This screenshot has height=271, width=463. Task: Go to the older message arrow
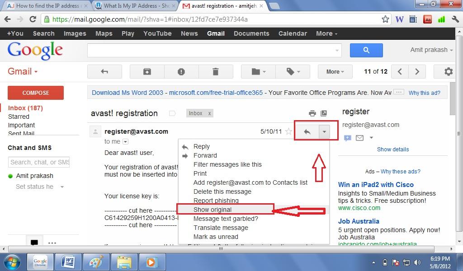[x=417, y=71]
